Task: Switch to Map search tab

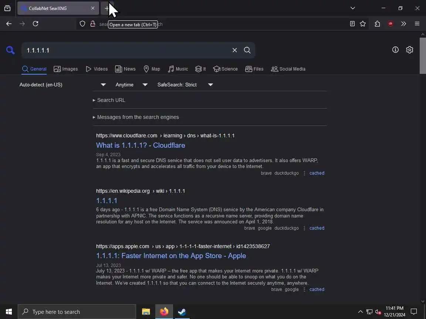Action: pyautogui.click(x=152, y=69)
